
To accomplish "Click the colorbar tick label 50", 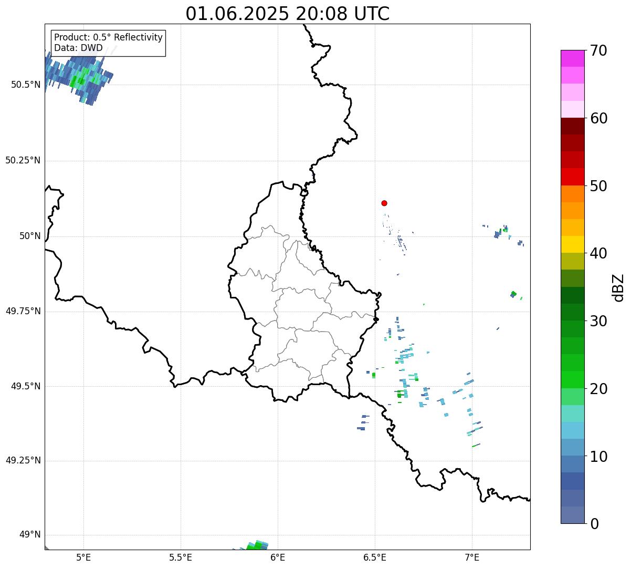I will click(598, 186).
